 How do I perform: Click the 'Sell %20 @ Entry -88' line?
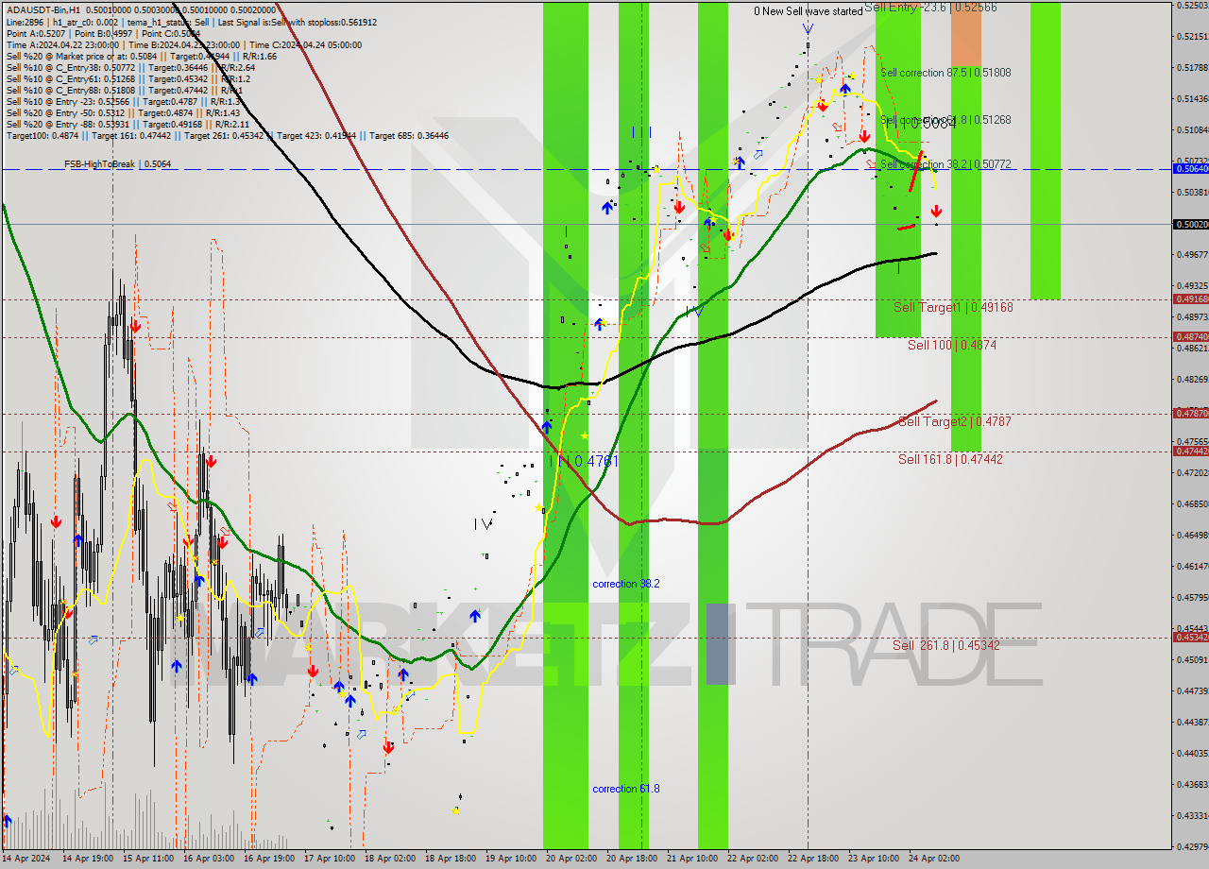click(x=128, y=124)
